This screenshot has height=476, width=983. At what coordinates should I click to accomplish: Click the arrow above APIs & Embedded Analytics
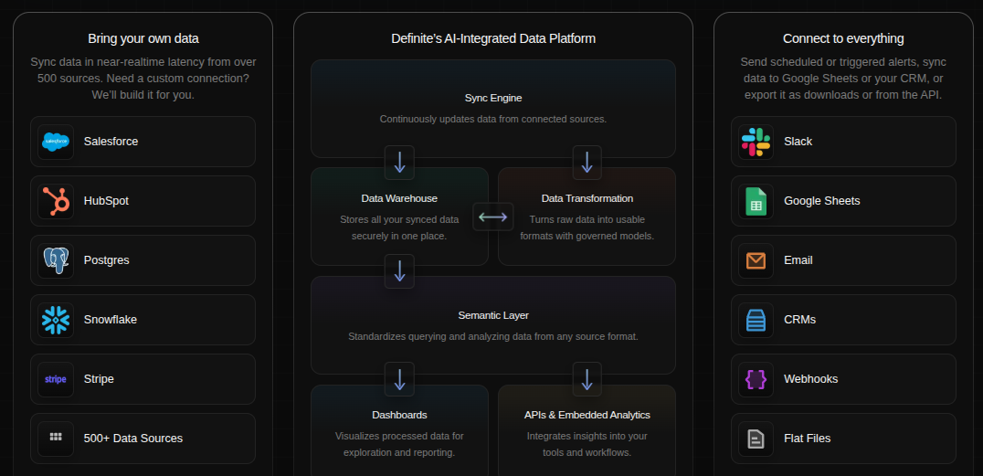tap(587, 379)
